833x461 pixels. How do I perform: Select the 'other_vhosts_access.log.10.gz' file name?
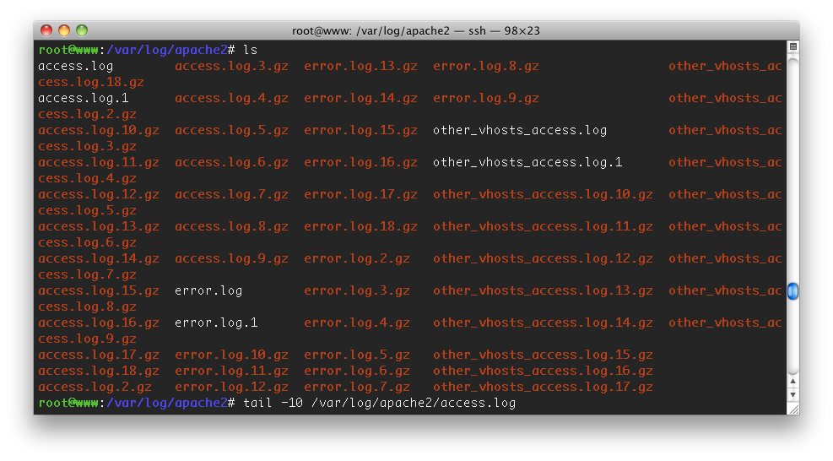pos(543,194)
